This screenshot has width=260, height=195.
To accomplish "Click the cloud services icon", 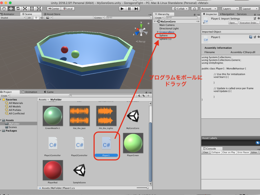I will click(x=194, y=9).
